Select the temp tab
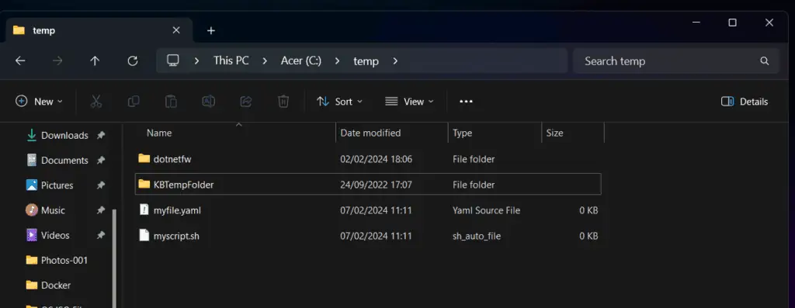This screenshot has height=308, width=795. pyautogui.click(x=99, y=30)
